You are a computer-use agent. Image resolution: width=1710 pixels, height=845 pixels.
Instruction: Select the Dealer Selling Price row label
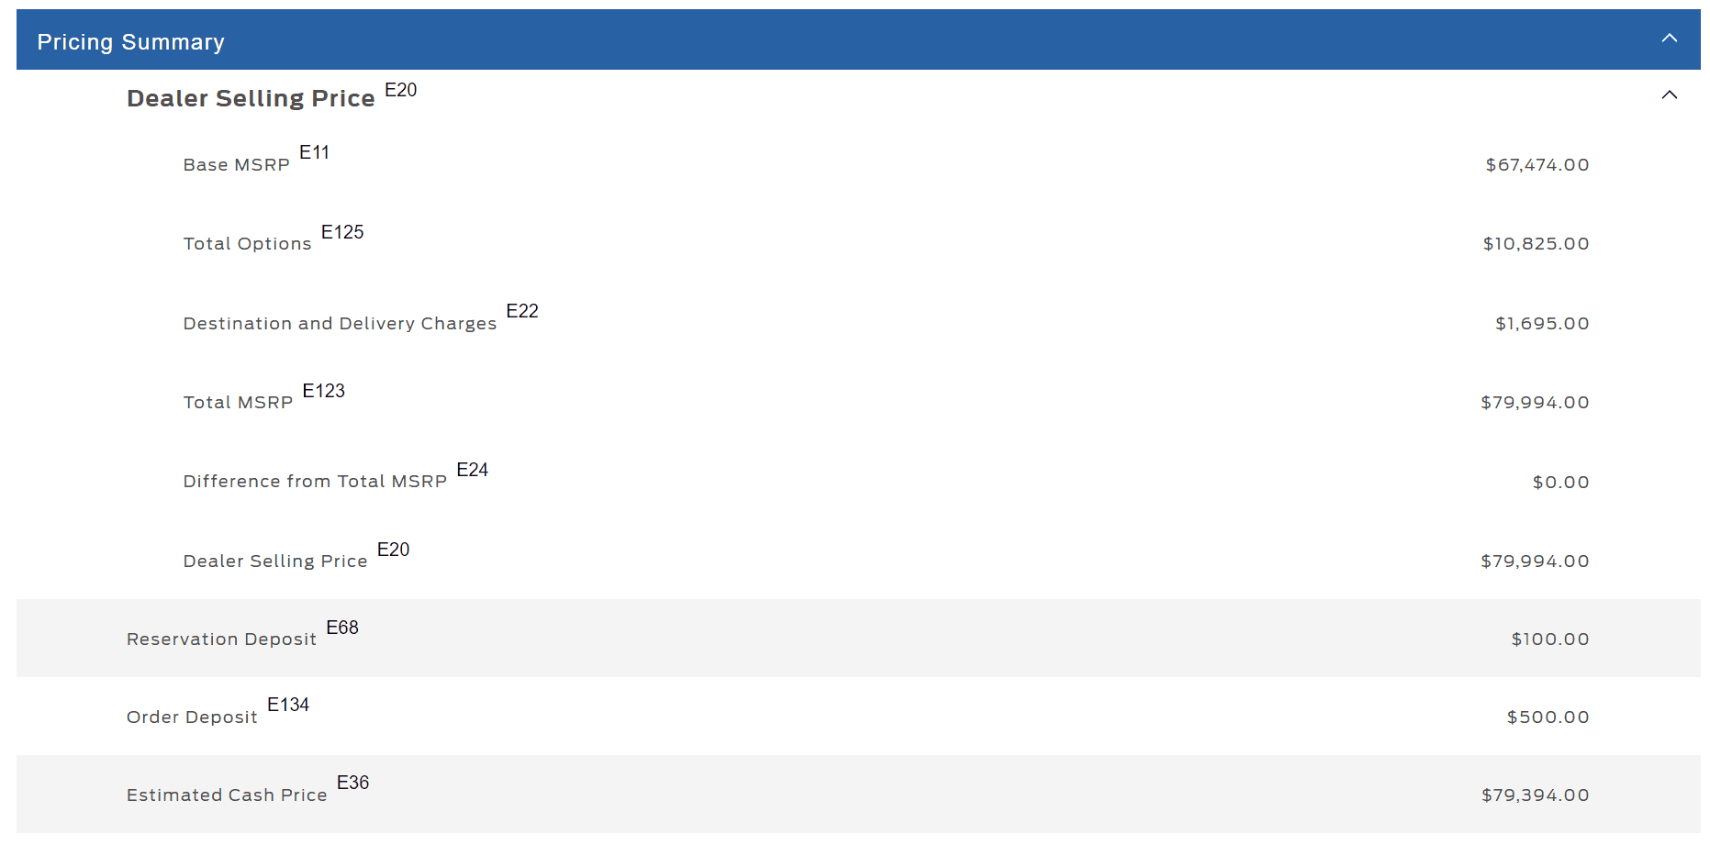pyautogui.click(x=275, y=561)
